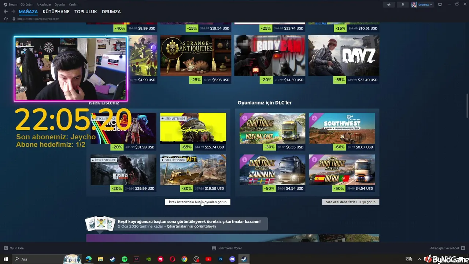
Task: Click the 'Oyunlarınız için DLC'ler' heading
Action: (x=265, y=103)
